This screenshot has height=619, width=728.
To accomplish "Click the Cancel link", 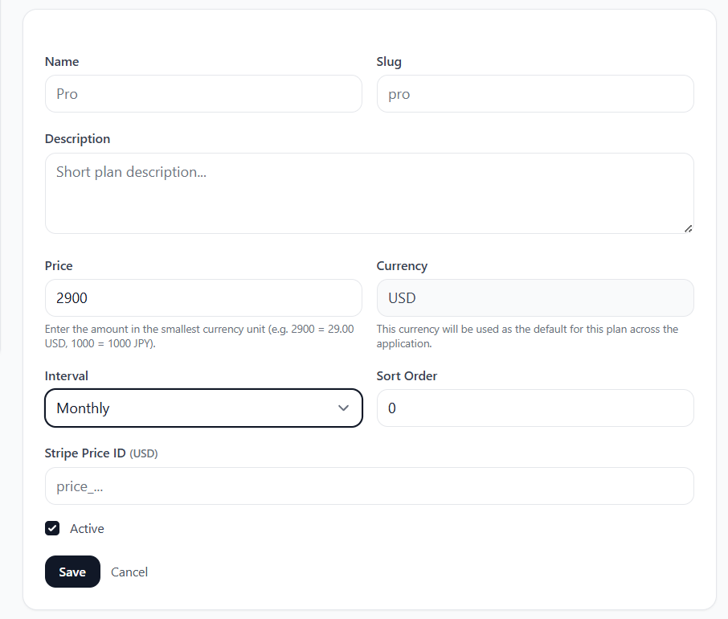I will pyautogui.click(x=129, y=572).
